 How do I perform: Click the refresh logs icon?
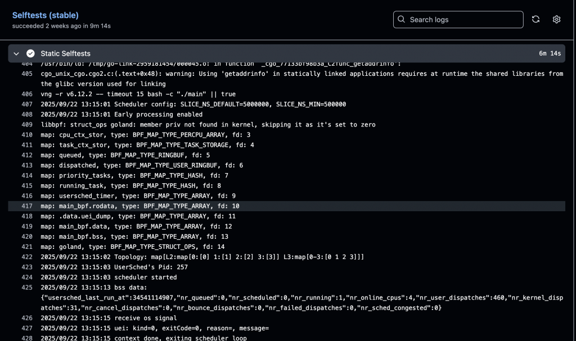coord(535,20)
